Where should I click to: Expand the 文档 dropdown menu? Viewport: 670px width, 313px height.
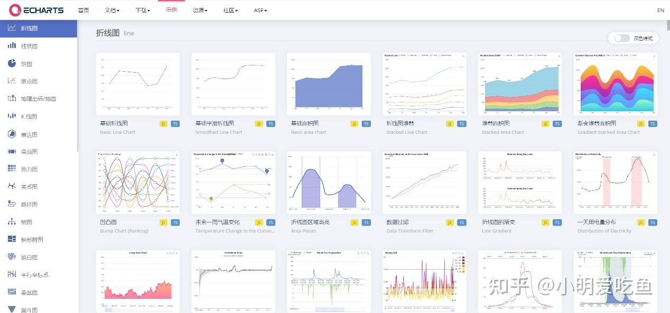coord(111,10)
